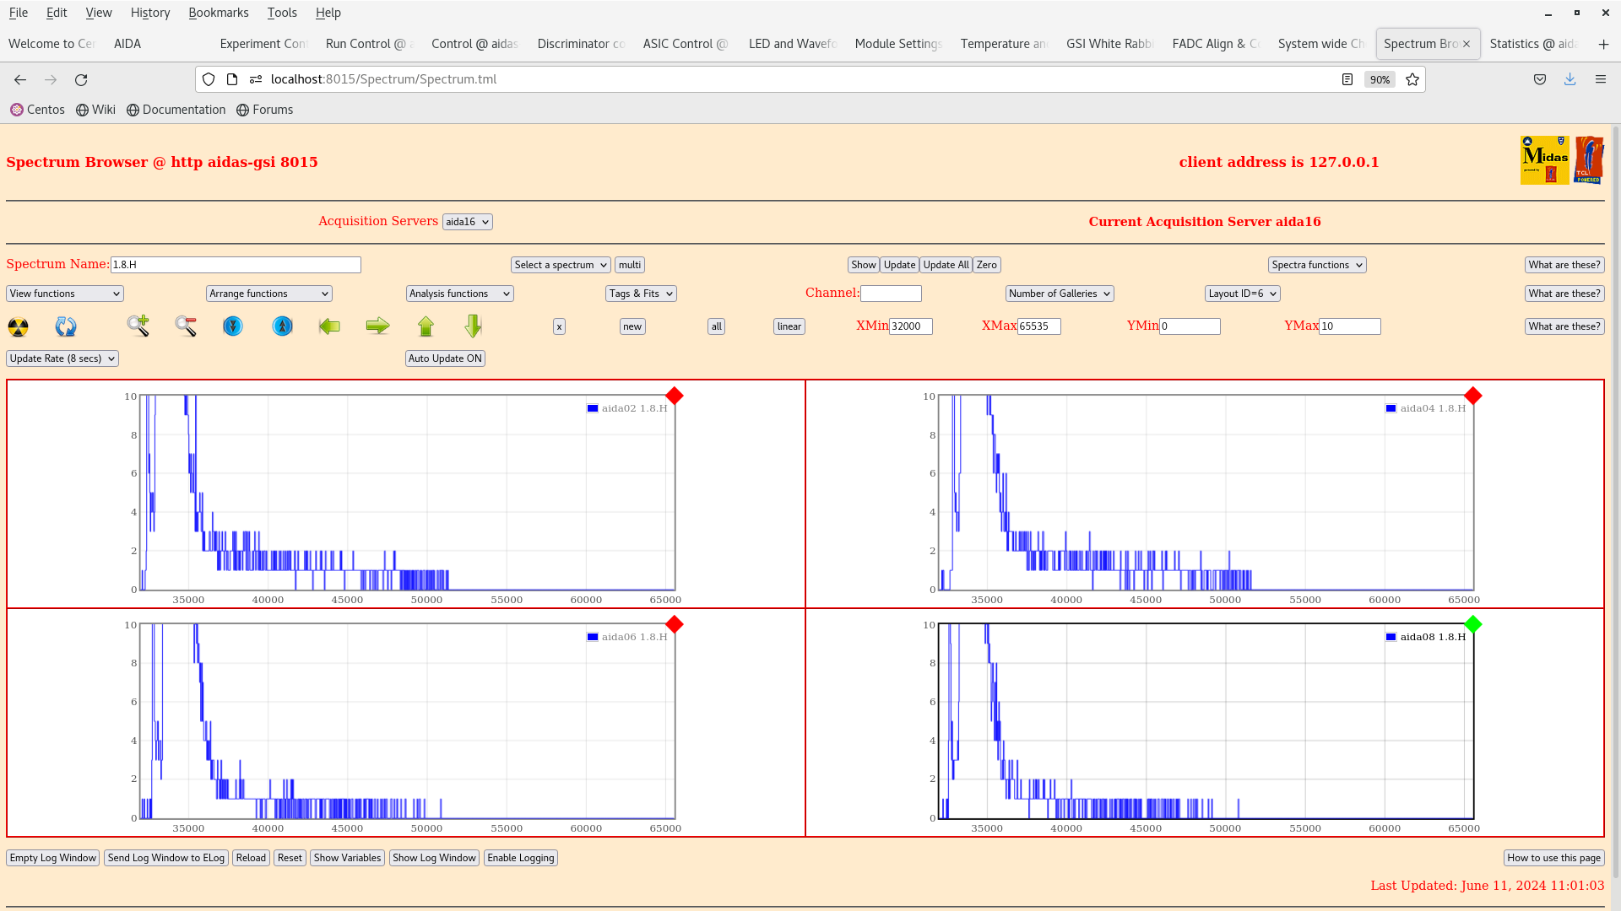Open the Acquisition Servers aida16 dropdown
Viewport: 1621px width, 911px height.
point(467,222)
